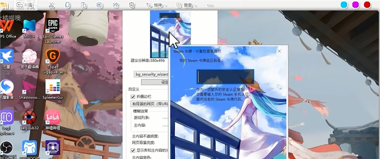Click the magenta color circle at top right
Viewport: 380px width, 159px height.
(x=355, y=5)
